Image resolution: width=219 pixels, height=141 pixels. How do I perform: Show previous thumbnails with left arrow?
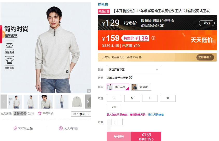(4, 102)
